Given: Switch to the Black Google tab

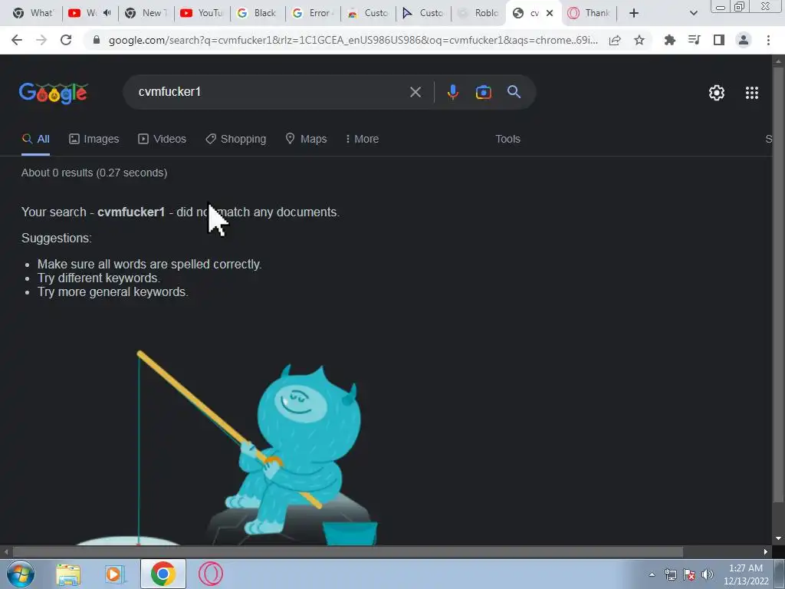Looking at the screenshot, I should tap(258, 13).
